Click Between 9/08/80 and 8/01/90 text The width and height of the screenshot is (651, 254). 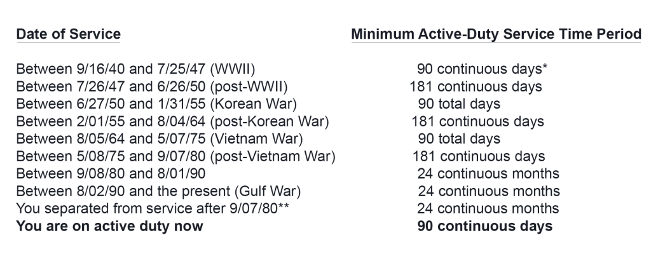pyautogui.click(x=111, y=173)
